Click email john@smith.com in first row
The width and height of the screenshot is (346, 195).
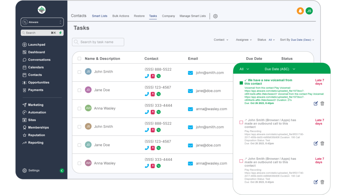[x=210, y=73]
